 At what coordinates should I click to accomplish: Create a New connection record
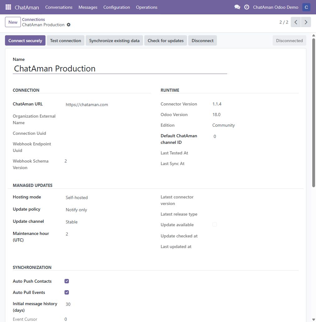coord(13,22)
